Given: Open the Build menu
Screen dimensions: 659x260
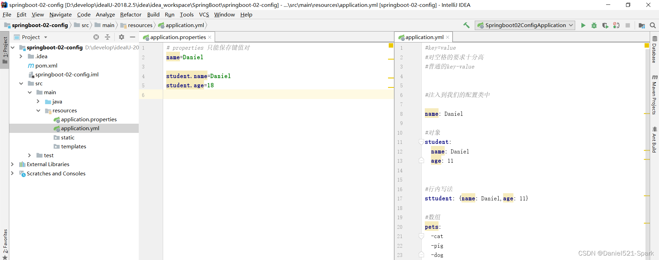Looking at the screenshot, I should [x=153, y=14].
